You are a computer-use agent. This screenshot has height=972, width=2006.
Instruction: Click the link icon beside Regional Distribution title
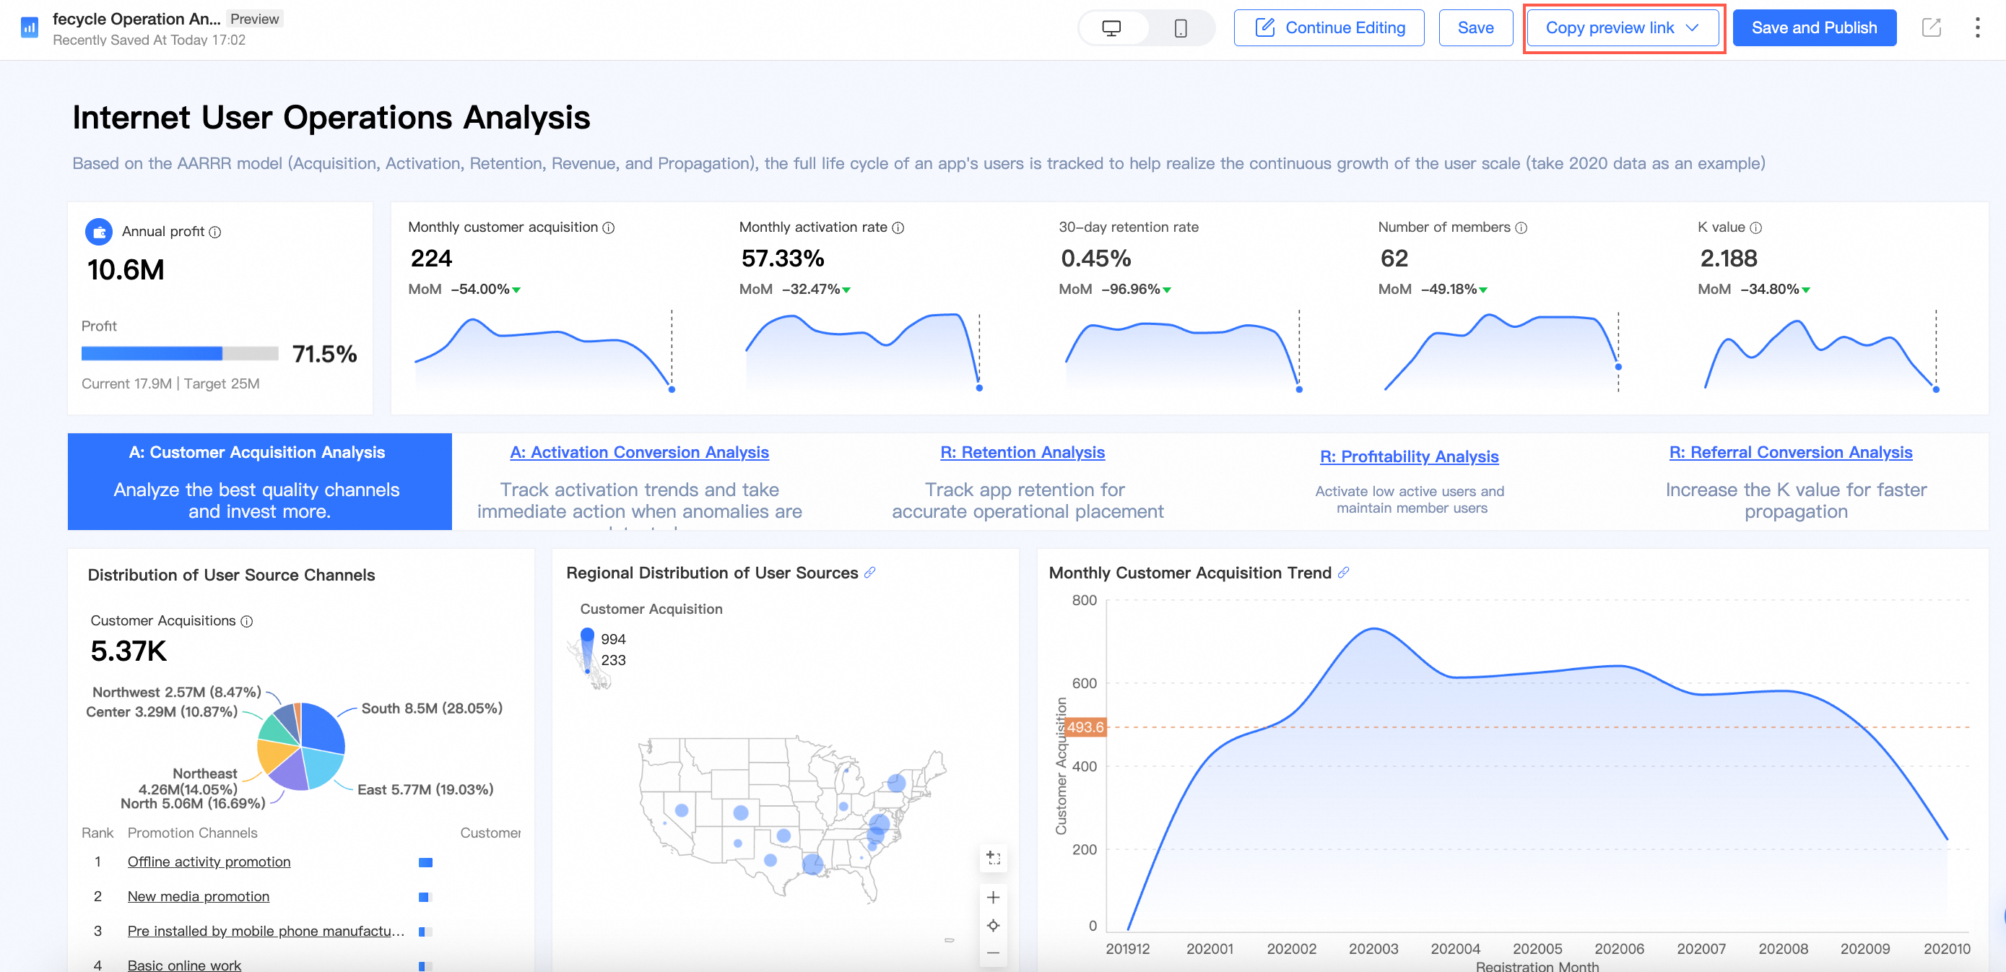coord(870,573)
